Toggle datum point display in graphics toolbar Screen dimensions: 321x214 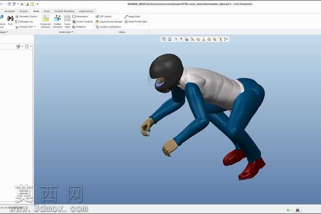click(203, 39)
